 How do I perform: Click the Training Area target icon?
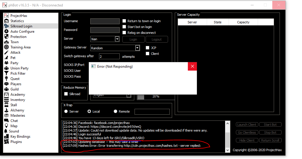point(6,47)
